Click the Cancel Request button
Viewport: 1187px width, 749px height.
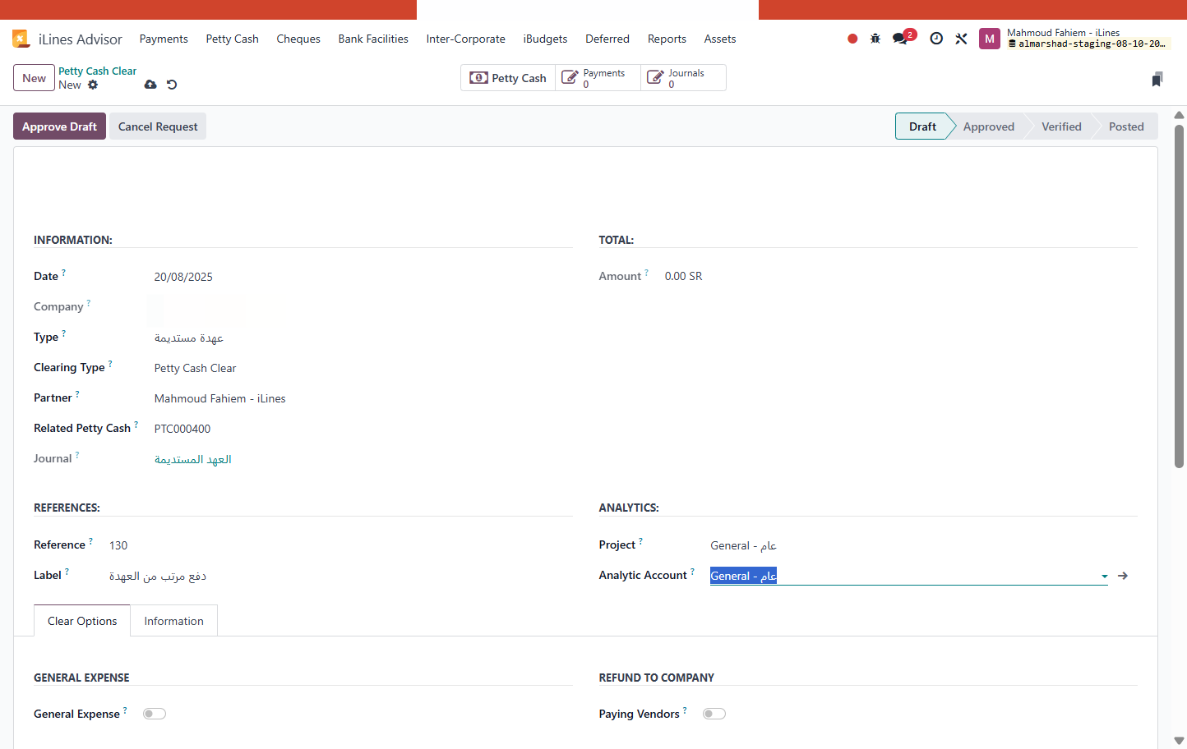click(158, 126)
